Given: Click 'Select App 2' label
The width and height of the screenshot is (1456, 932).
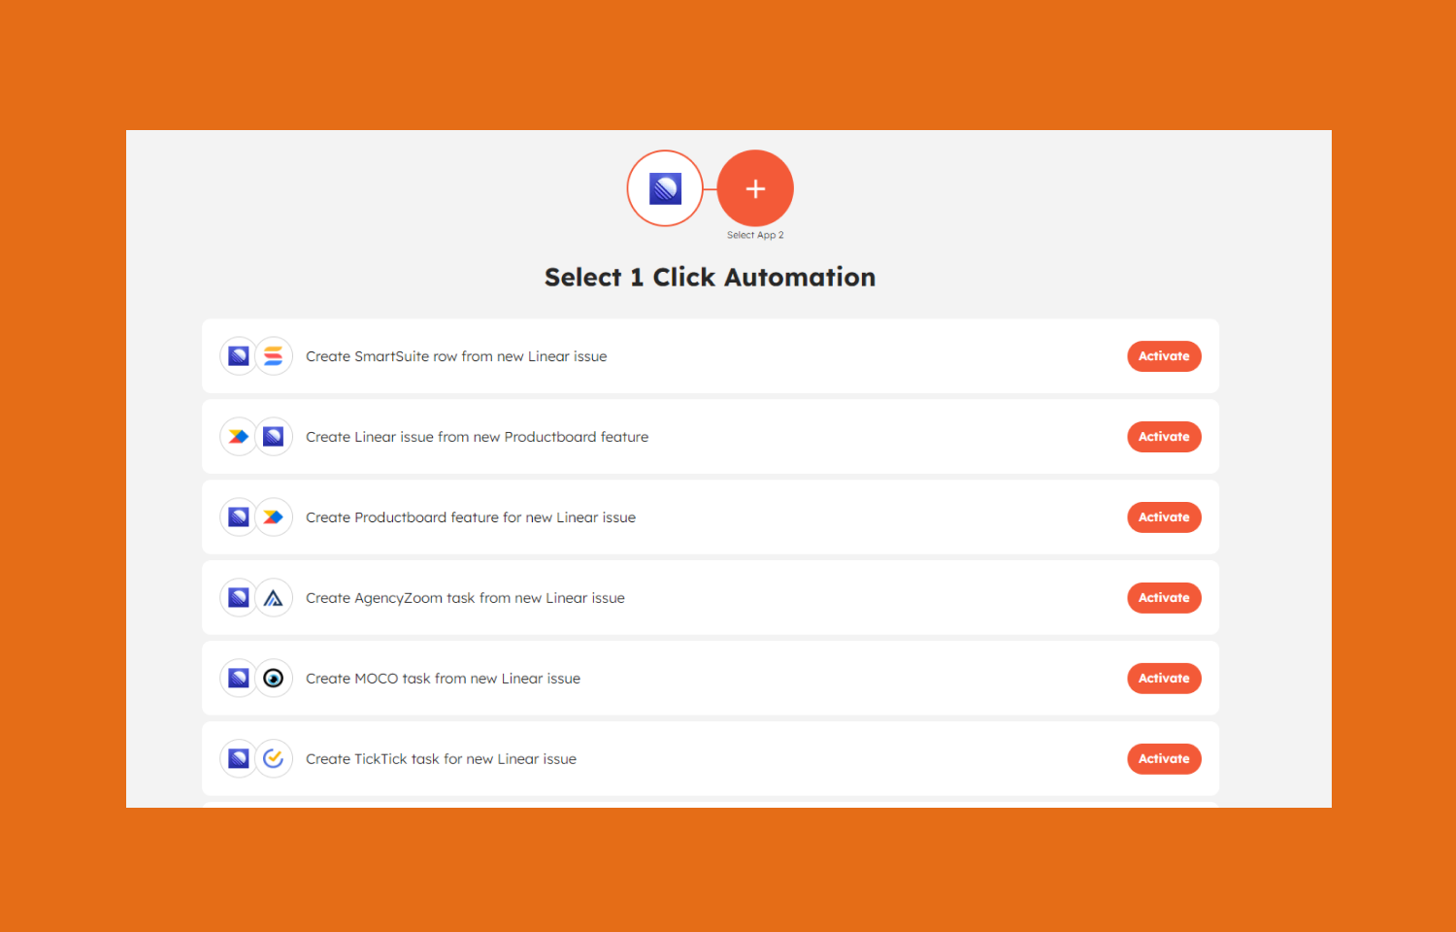Looking at the screenshot, I should (755, 235).
